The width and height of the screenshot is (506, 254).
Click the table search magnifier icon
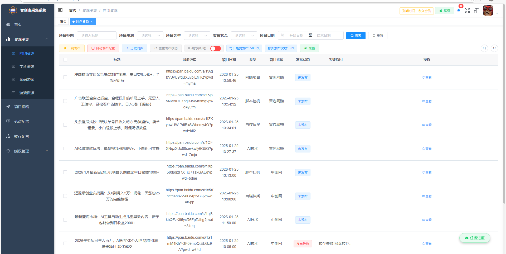click(484, 48)
